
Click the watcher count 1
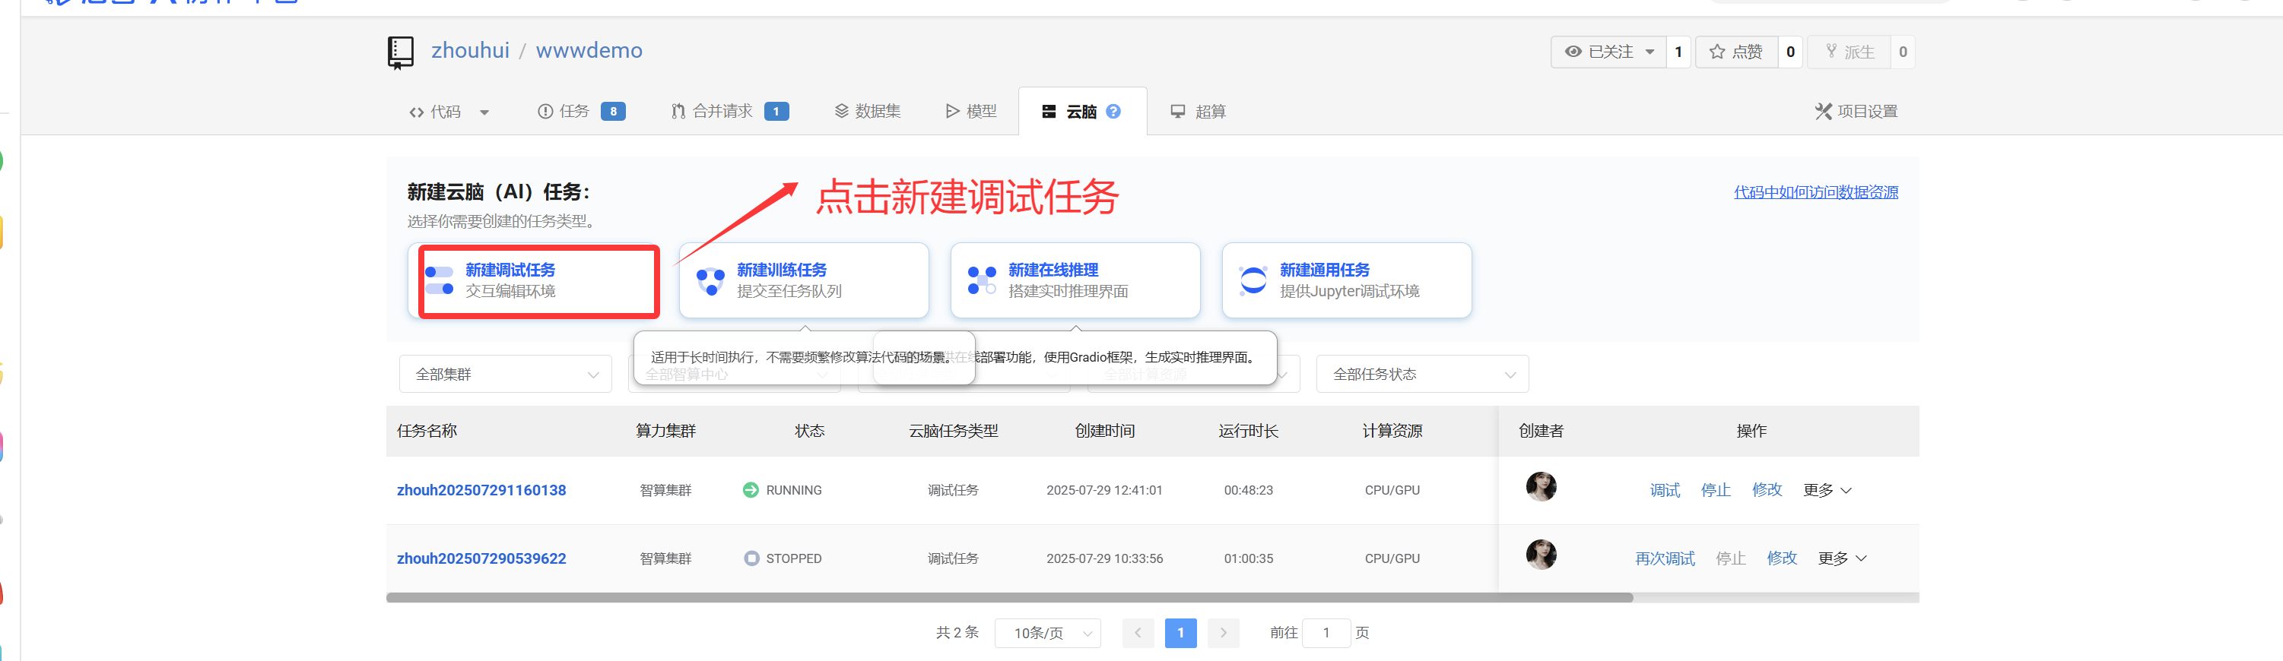pos(1678,52)
